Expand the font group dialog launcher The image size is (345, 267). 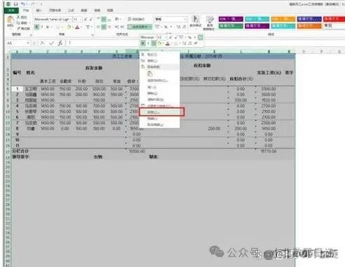click(93, 35)
